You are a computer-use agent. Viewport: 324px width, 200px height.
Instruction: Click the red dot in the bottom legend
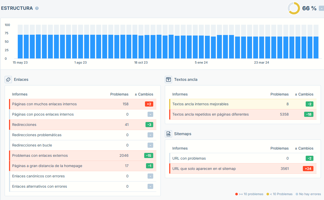pos(236,194)
